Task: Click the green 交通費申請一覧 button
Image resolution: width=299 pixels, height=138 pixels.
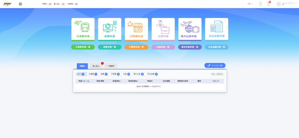Action: click(83, 47)
